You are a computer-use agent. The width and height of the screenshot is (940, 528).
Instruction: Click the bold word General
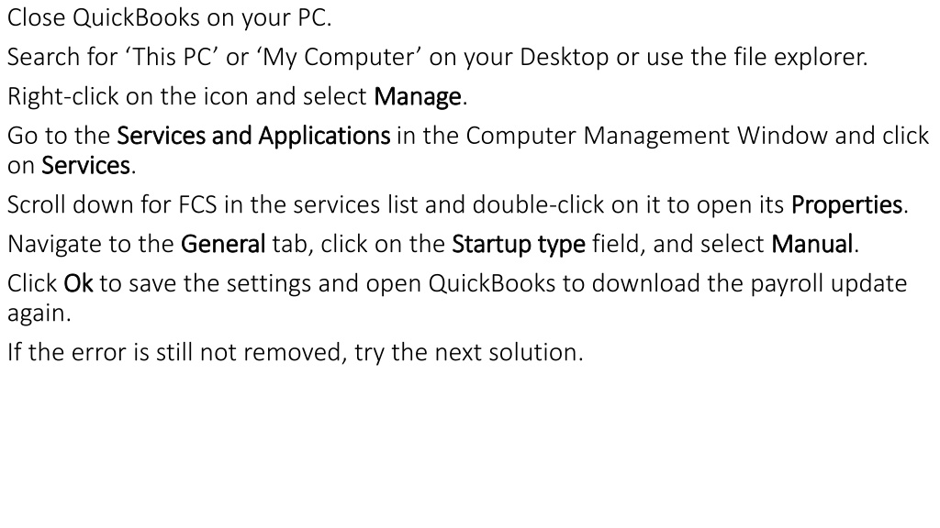click(223, 244)
